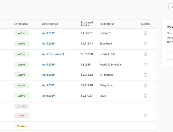Open details info icon for Submitted filing row

coord(145,44)
